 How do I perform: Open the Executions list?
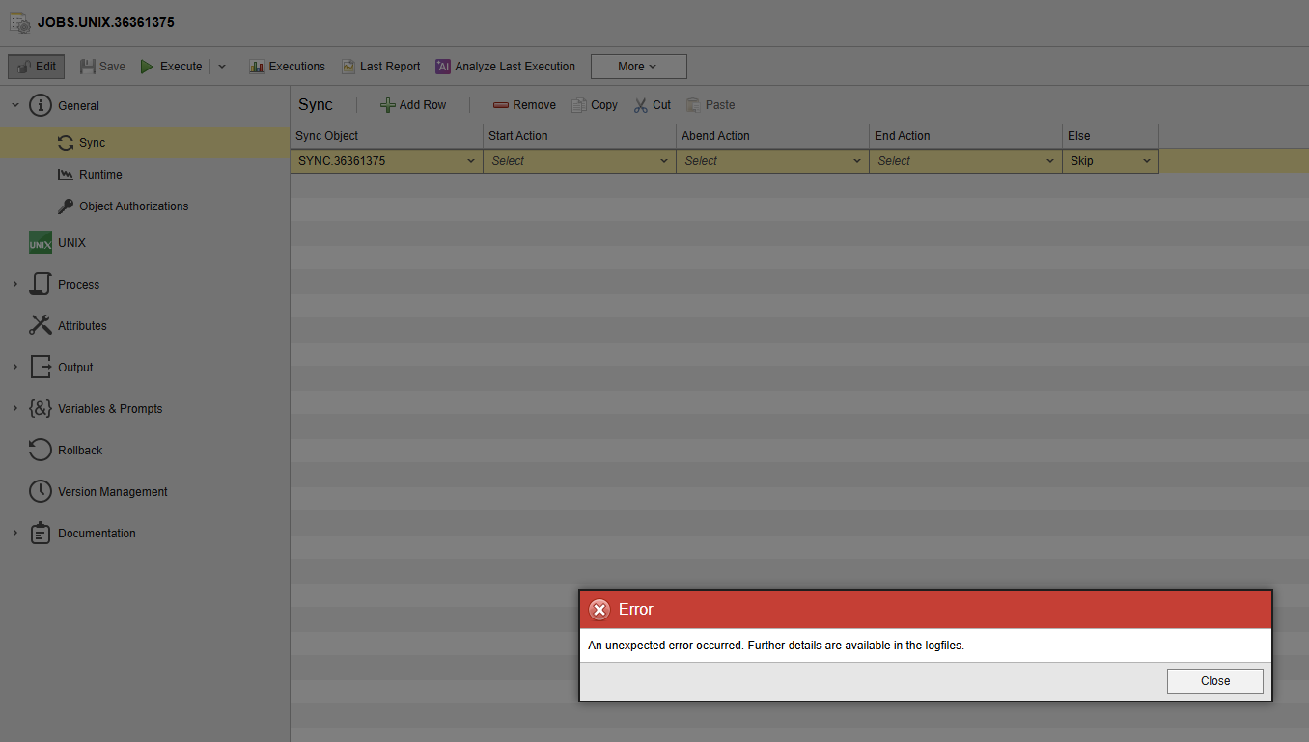click(x=287, y=67)
